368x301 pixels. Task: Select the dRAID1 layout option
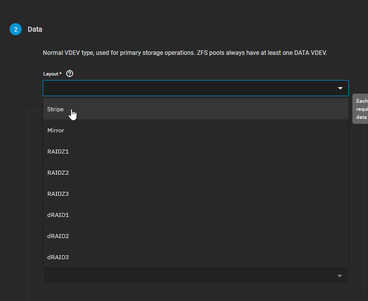(58, 215)
